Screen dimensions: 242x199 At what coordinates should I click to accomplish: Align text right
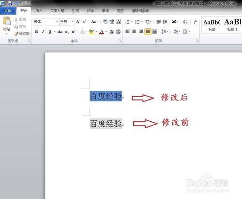click(x=141, y=32)
